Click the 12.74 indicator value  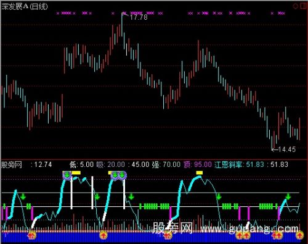pyautogui.click(x=43, y=164)
